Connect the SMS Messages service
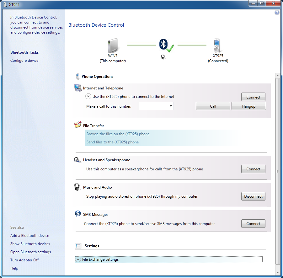Viewport: 283px width, 278px height. tap(253, 223)
